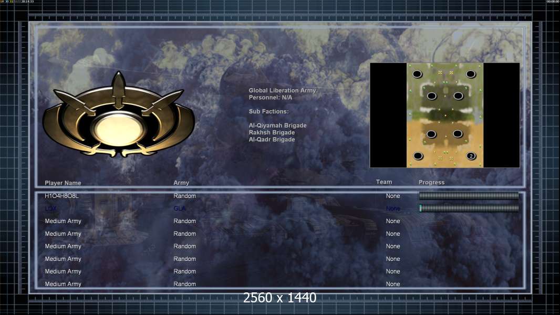The height and width of the screenshot is (315, 560).
Task: Click Random army in H1O4H8O8L row
Action: 184,196
